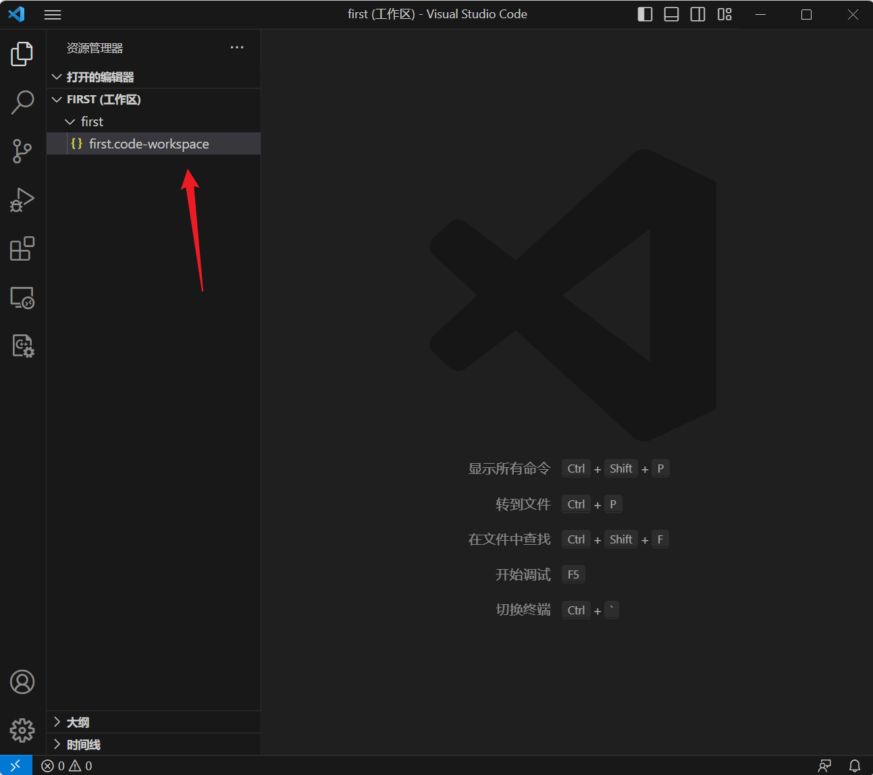
Task: Collapse the FIRST (工作区) section
Action: 153,99
